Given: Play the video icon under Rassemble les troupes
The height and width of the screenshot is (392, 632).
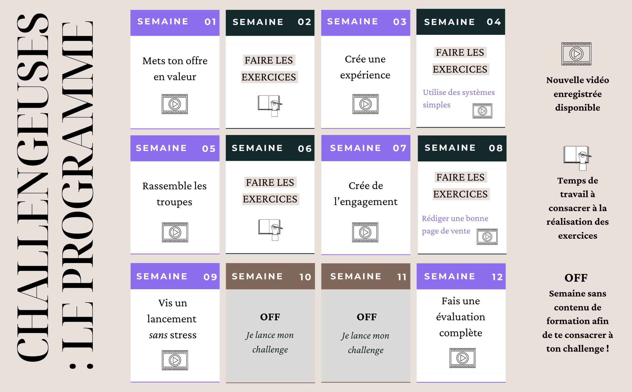Looking at the screenshot, I should coord(175,232).
